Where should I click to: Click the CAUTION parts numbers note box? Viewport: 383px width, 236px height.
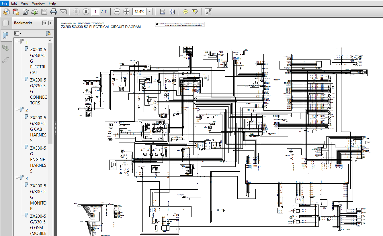click(x=180, y=24)
